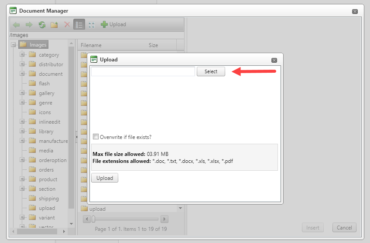Expand the library folder node
Screen dimensions: 370x243
point(22,131)
